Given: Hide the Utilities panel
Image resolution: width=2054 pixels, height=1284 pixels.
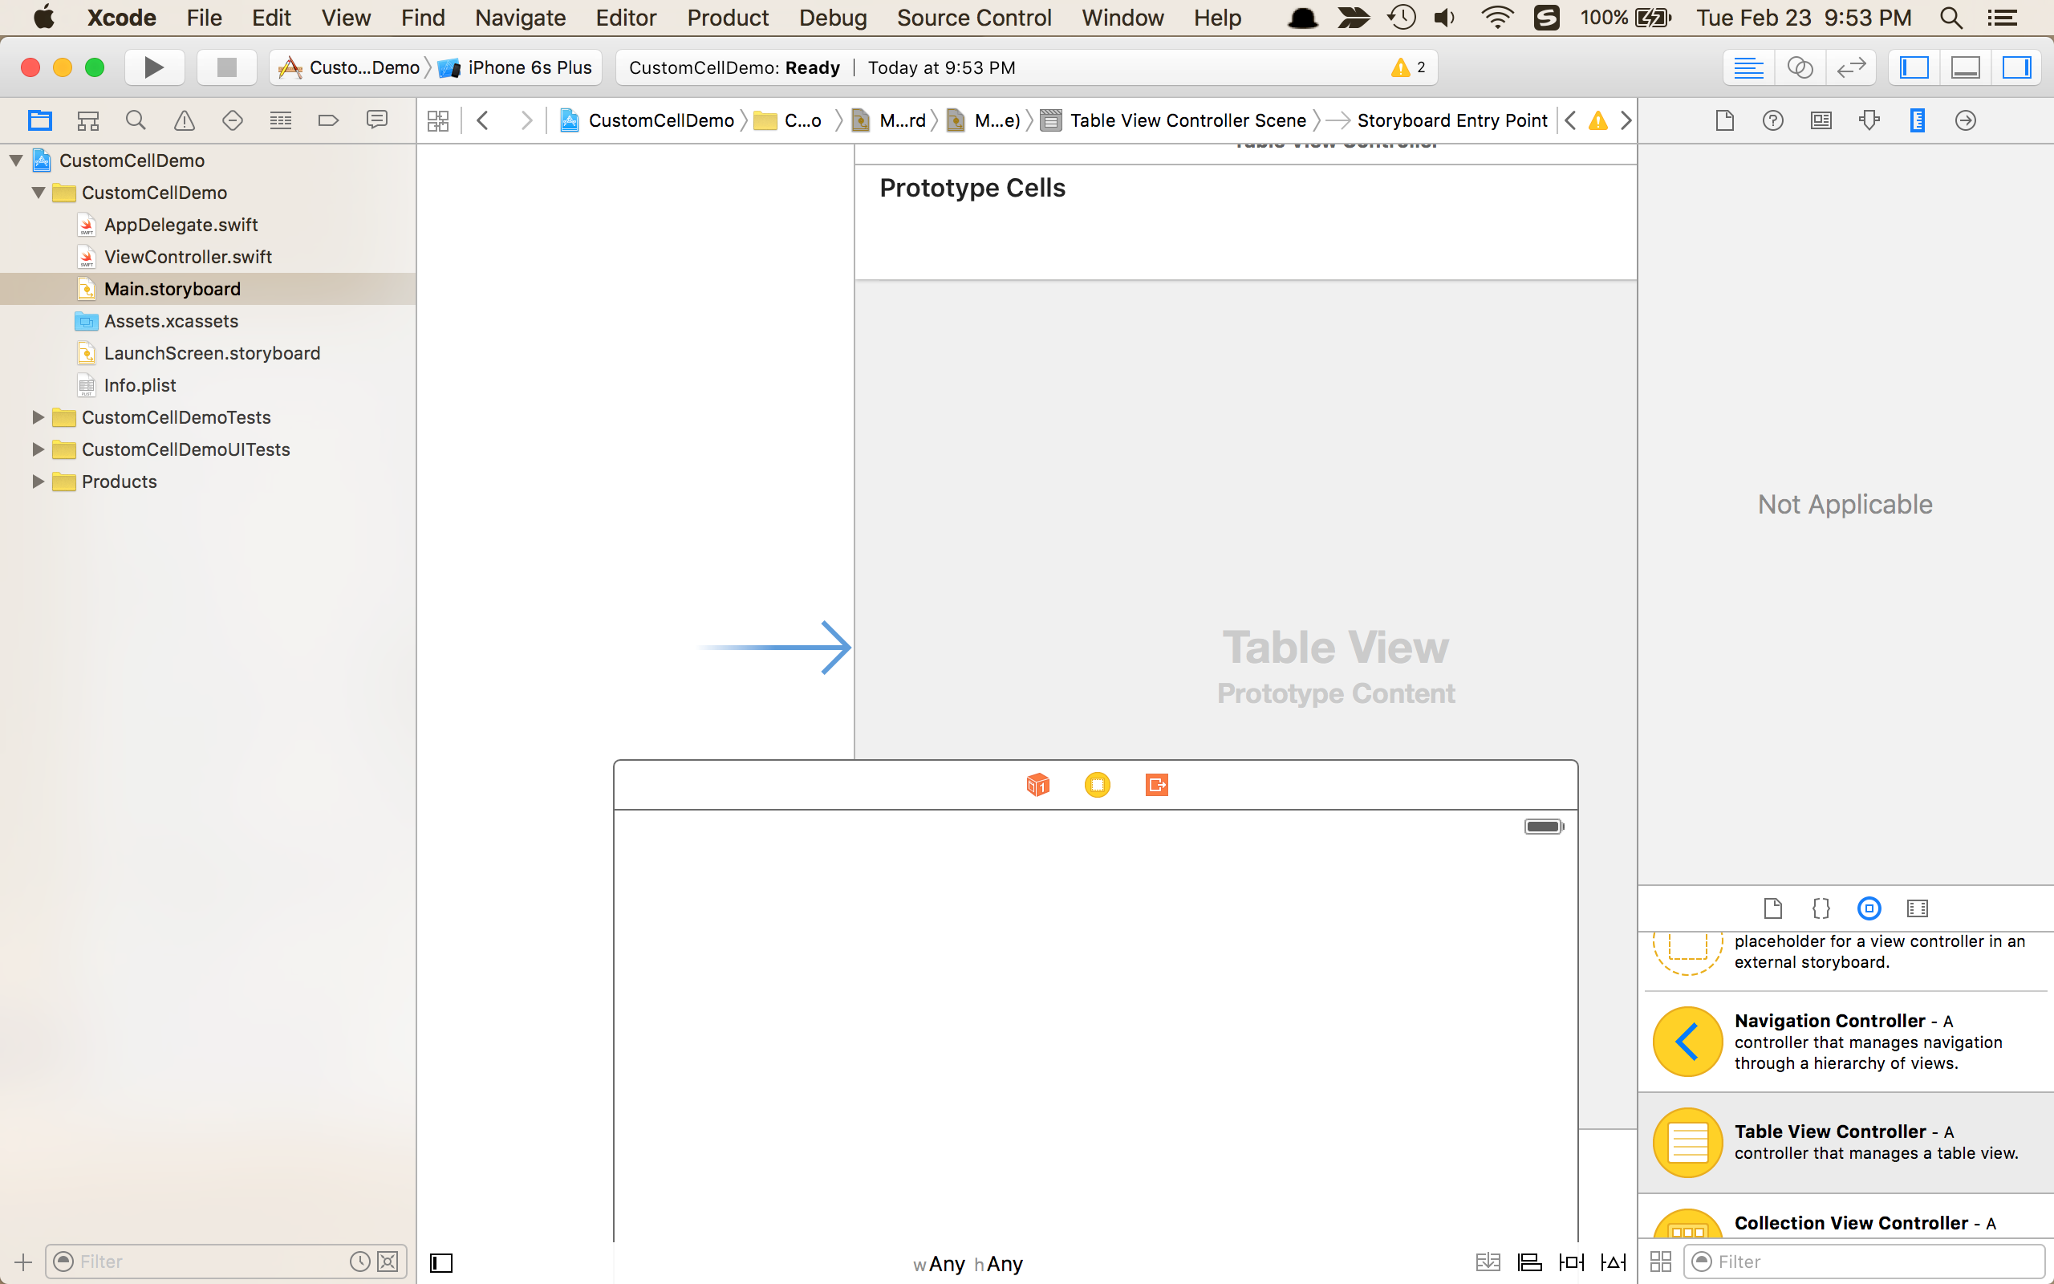Looking at the screenshot, I should pos(2015,67).
